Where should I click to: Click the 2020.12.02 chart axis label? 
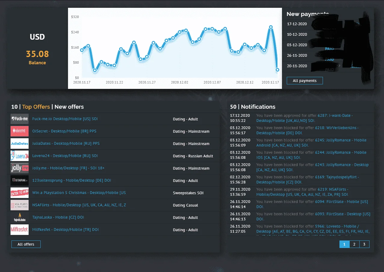pyautogui.click(x=180, y=82)
